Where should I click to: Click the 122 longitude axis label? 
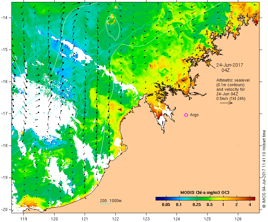click(115, 219)
